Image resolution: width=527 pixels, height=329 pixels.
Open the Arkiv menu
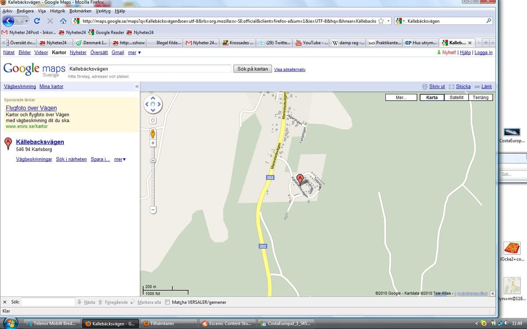point(7,11)
